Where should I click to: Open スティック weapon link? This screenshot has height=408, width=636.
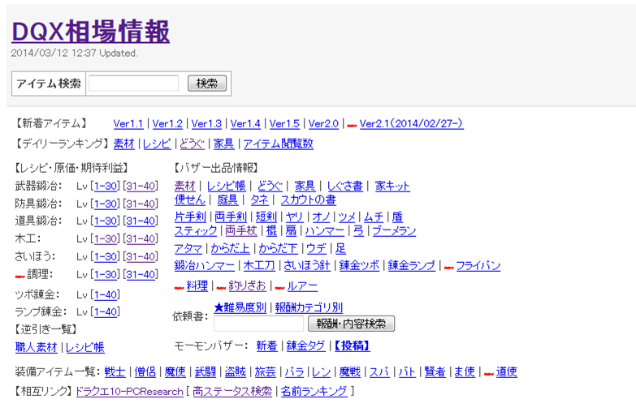point(196,231)
